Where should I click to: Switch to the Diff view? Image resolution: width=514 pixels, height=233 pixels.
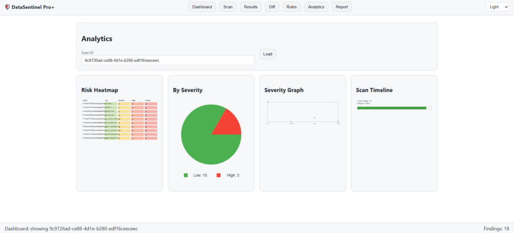pyautogui.click(x=272, y=7)
